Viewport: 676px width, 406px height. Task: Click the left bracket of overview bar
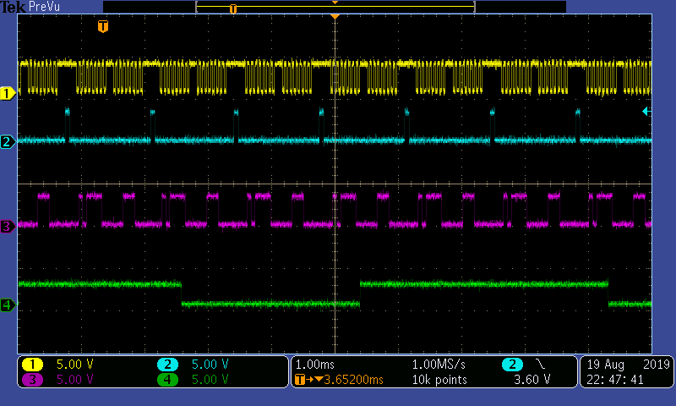click(197, 7)
